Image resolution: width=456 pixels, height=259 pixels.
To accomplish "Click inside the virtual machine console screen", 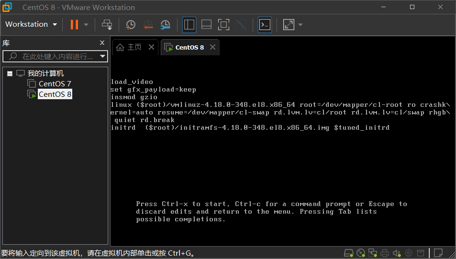I will coord(283,151).
